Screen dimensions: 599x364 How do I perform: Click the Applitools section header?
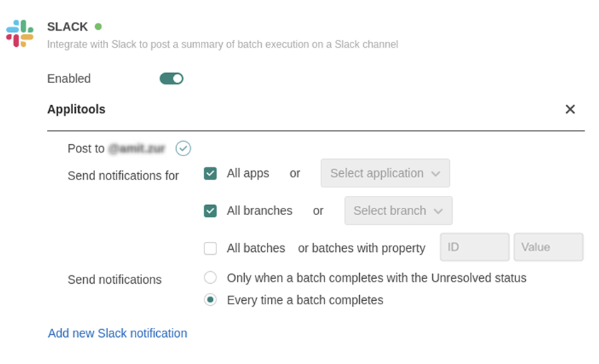(77, 109)
